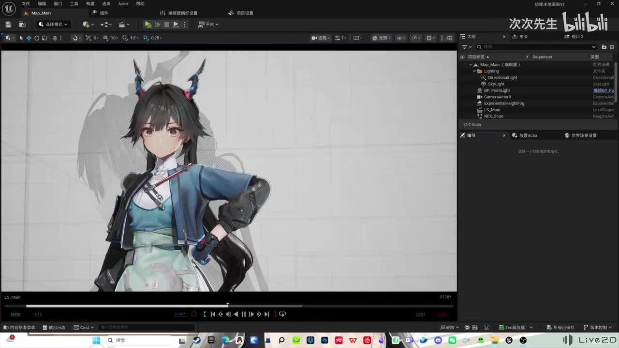This screenshot has width=619, height=348.
Task: Switch the world/local coordinate system globe
Action: 55,38
